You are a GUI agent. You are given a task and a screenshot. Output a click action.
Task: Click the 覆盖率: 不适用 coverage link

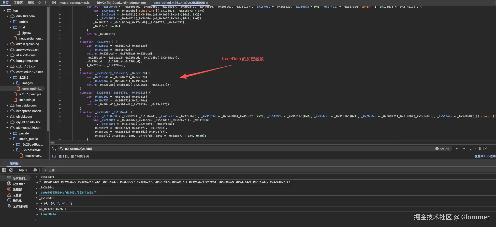click(485, 156)
